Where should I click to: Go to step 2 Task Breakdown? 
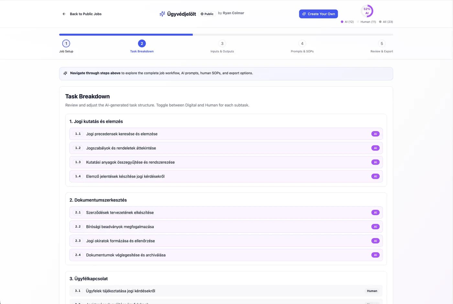pyautogui.click(x=142, y=46)
